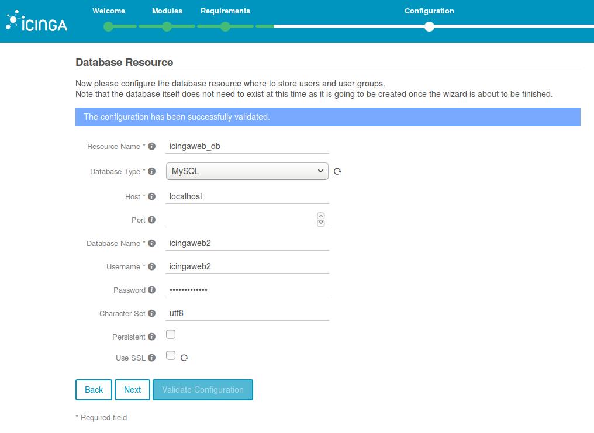The width and height of the screenshot is (594, 433).
Task: Focus the Host field containing localhost
Action: point(247,196)
